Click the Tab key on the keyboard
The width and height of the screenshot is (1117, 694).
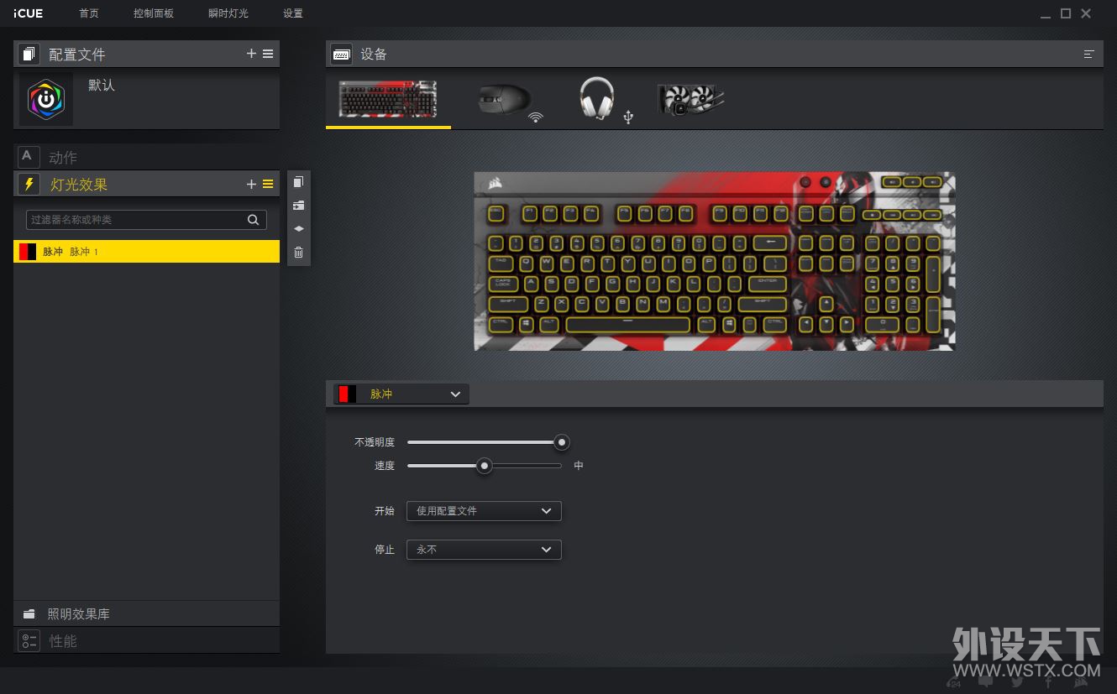(501, 263)
